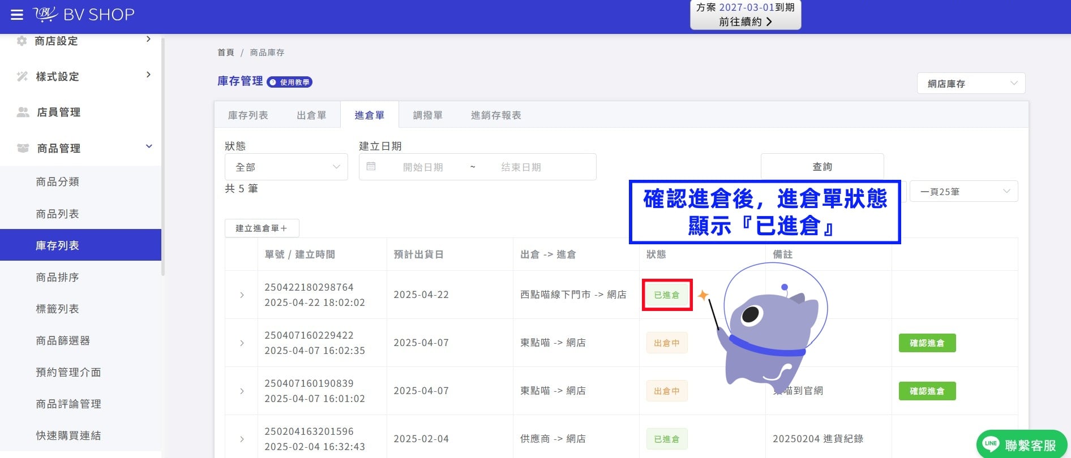Click the 查詢 button
Screen dimensions: 1071x458
822,166
